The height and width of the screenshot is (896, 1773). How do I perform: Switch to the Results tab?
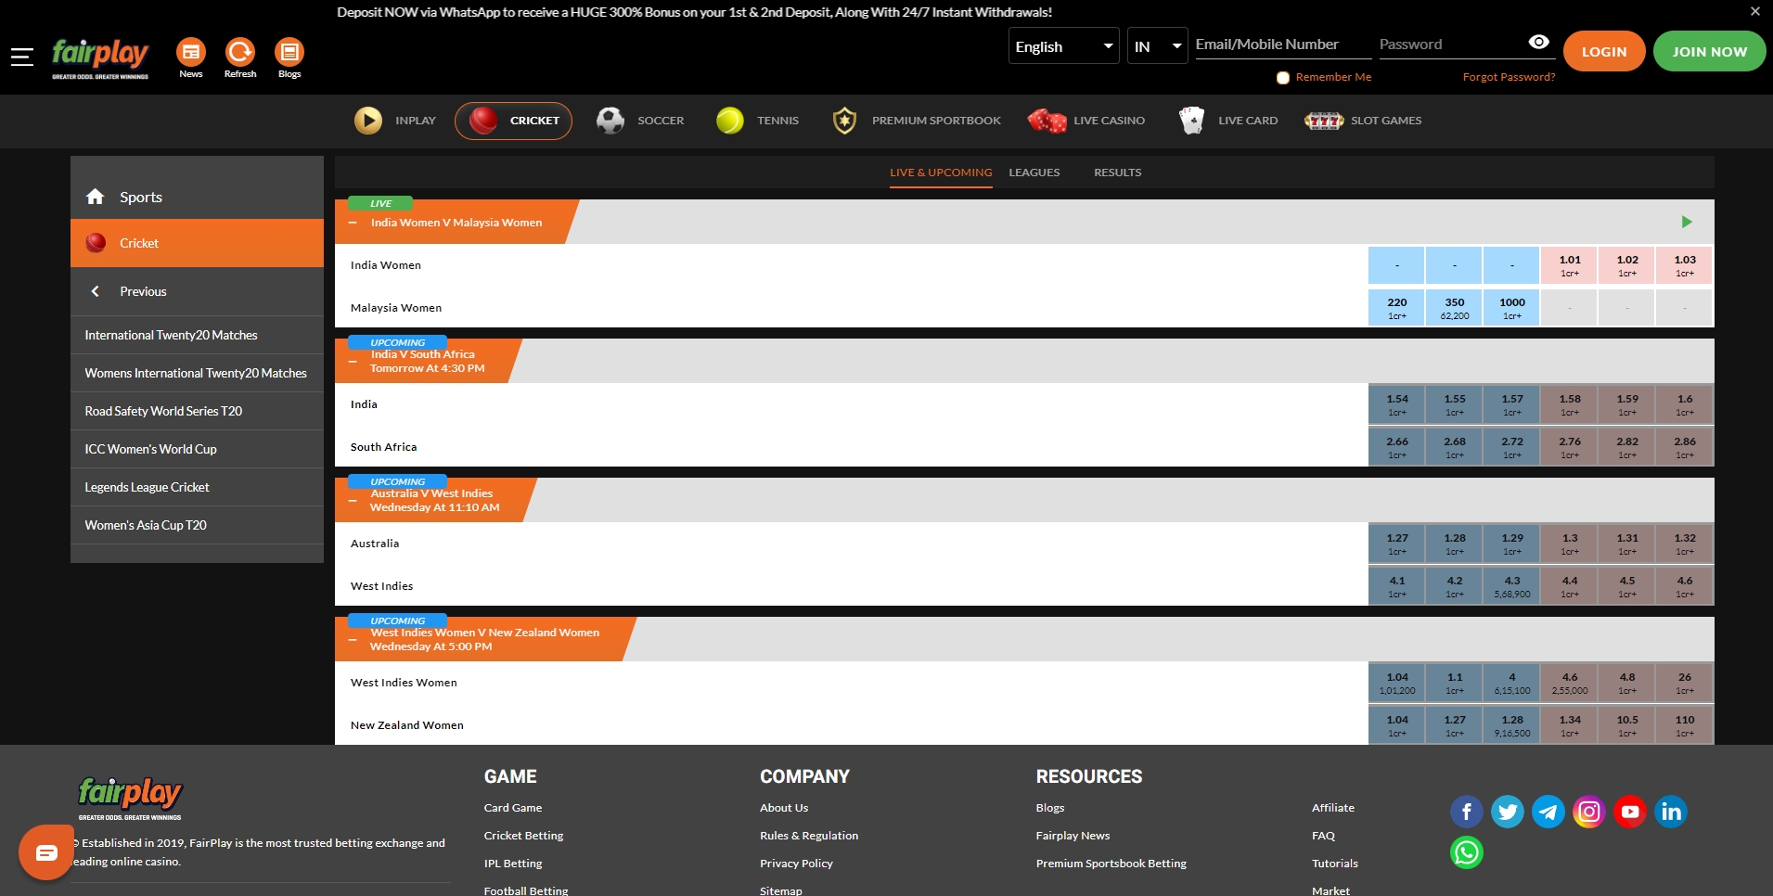[1117, 173]
